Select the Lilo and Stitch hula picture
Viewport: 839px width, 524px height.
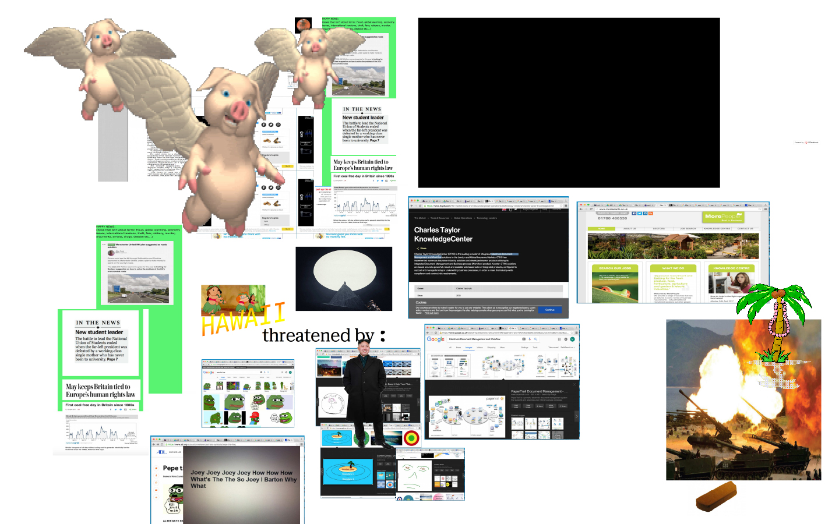tap(233, 301)
